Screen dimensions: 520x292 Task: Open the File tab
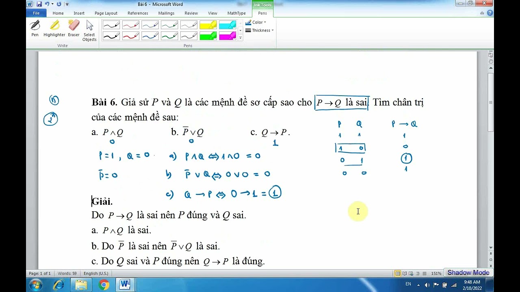36,13
